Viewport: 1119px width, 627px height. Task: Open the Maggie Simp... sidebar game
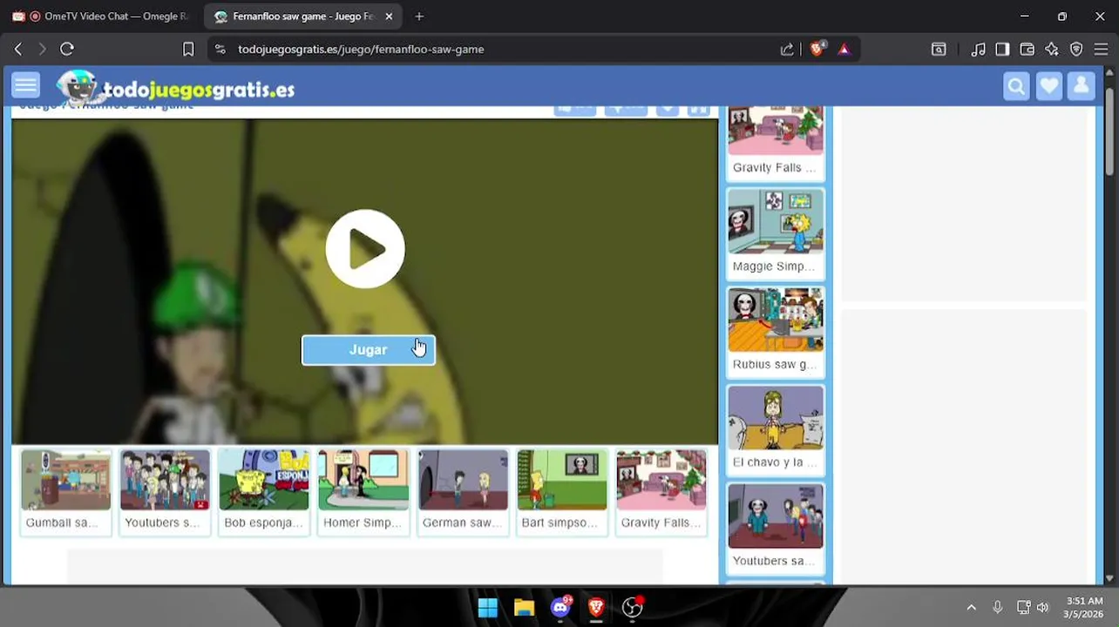(776, 233)
